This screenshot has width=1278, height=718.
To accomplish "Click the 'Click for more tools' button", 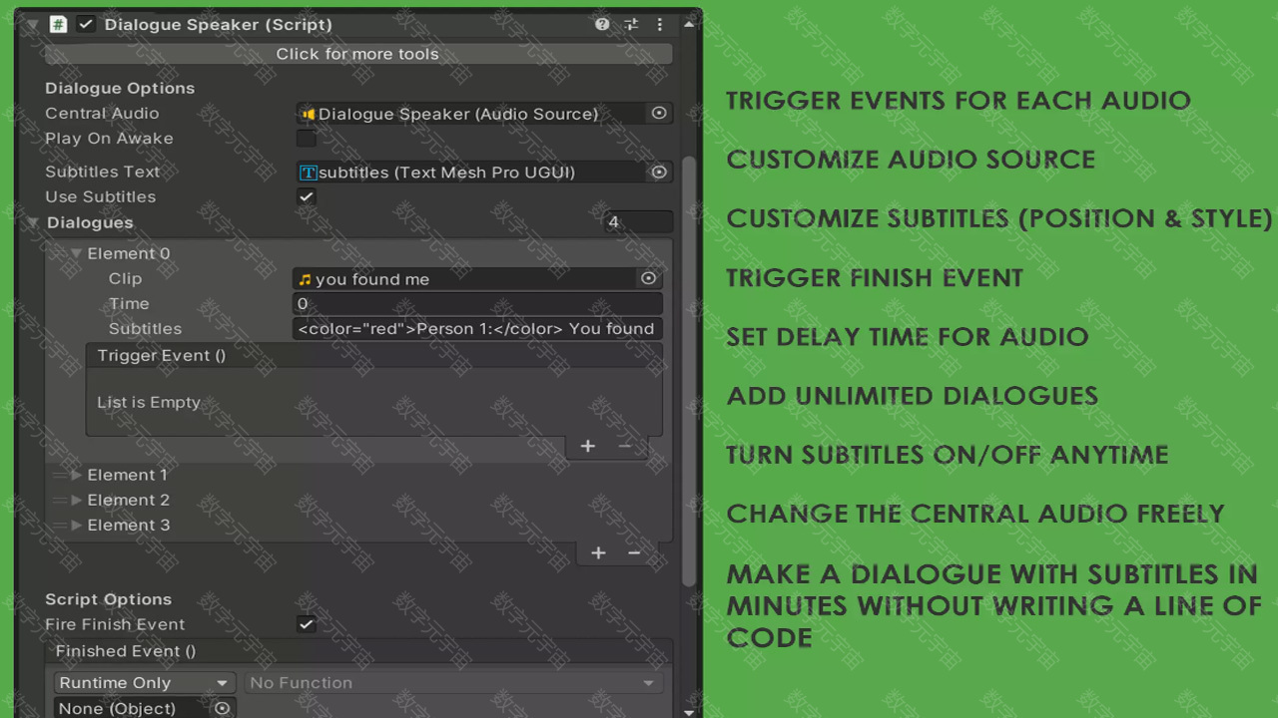I will pyautogui.click(x=357, y=54).
